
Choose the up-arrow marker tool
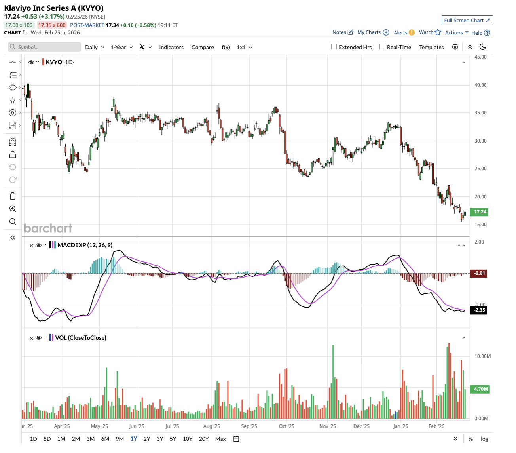click(x=13, y=100)
